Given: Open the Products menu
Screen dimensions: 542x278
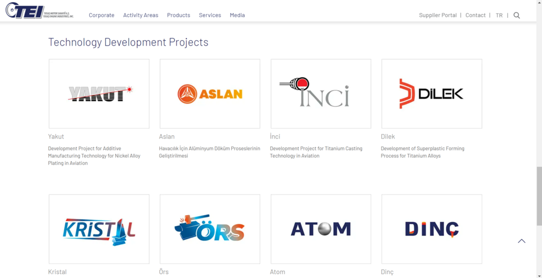Looking at the screenshot, I should coord(179,15).
